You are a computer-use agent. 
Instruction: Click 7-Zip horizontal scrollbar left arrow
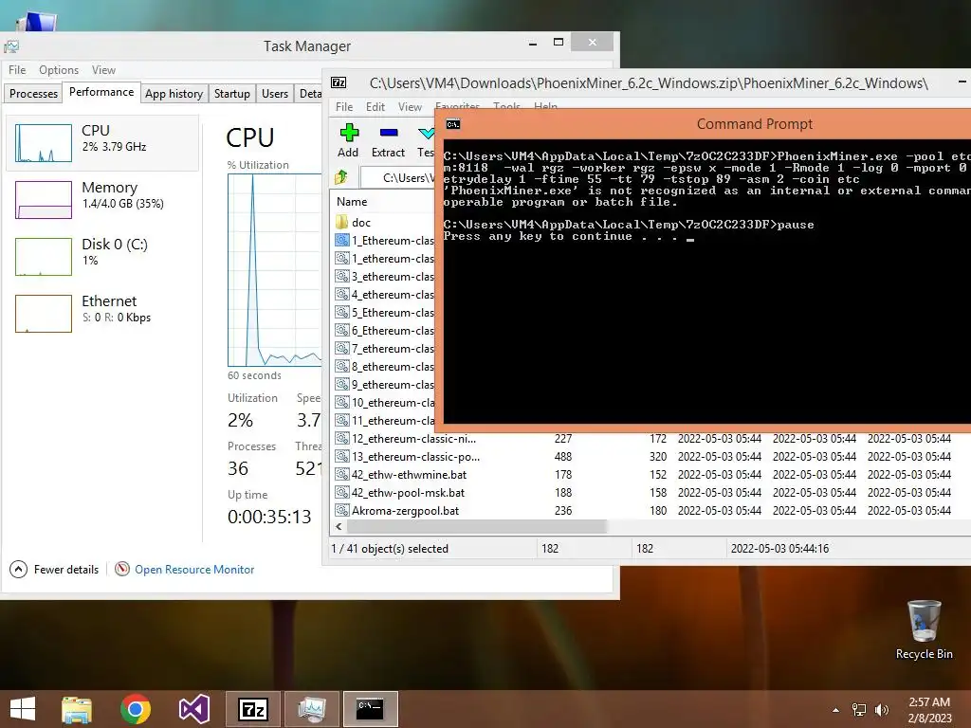[x=339, y=527]
